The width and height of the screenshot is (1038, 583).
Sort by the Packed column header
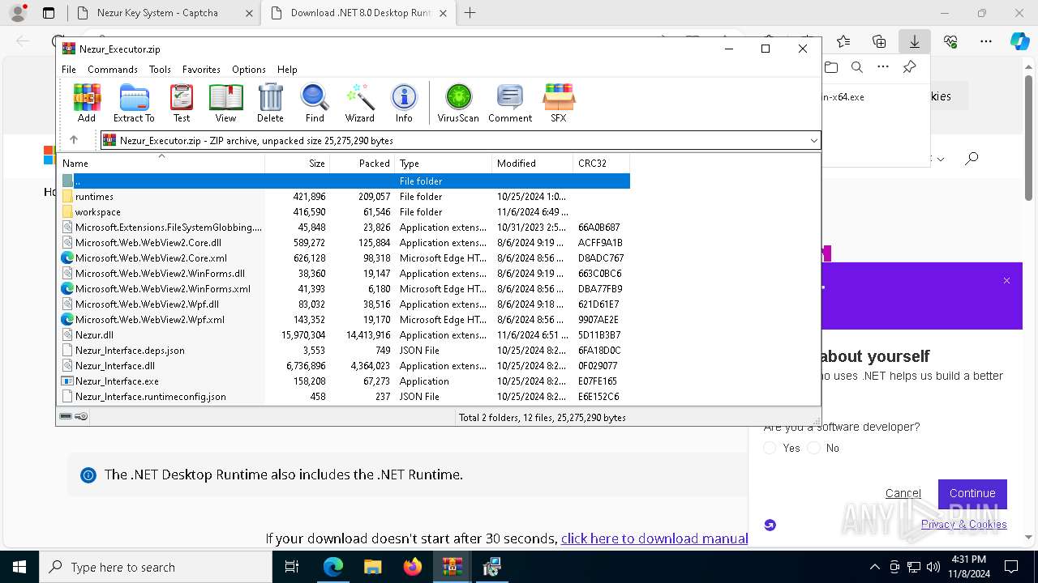pos(362,163)
